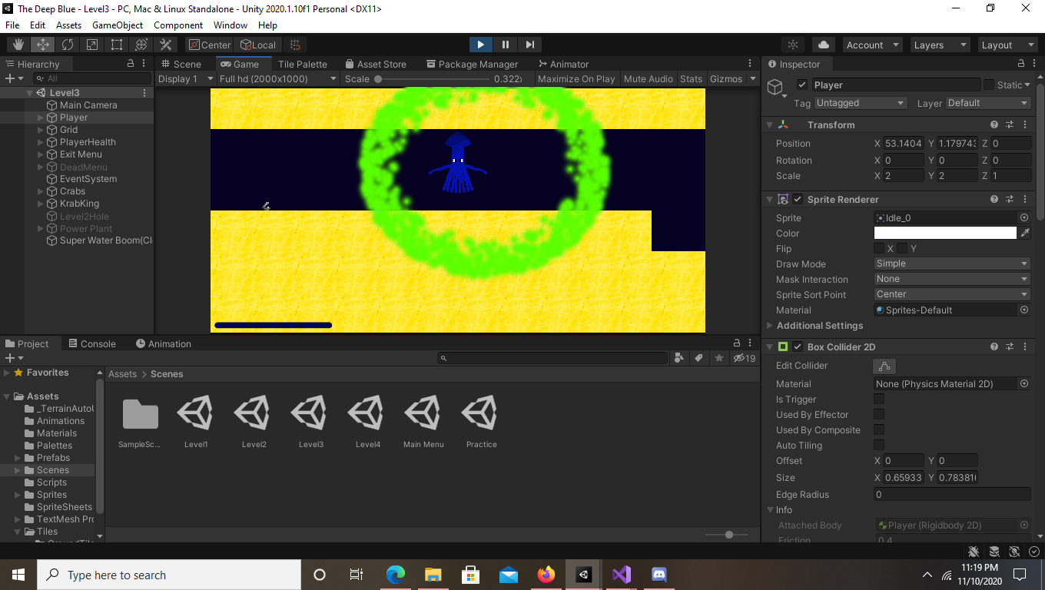The image size is (1045, 590).
Task: Open Collab services sun icon
Action: (793, 45)
